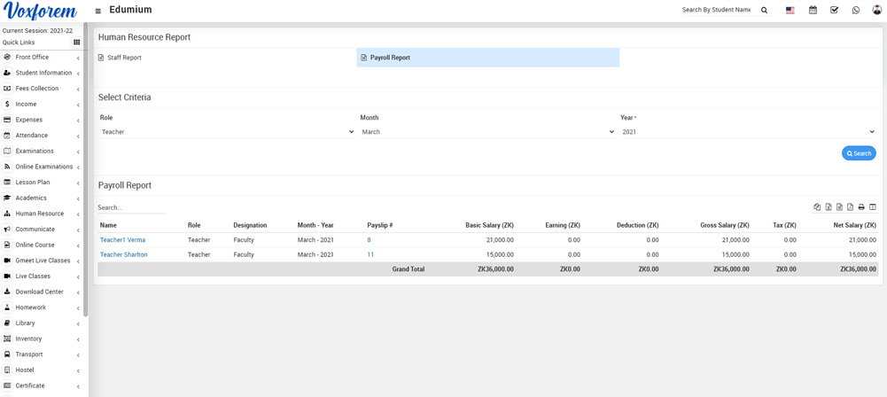This screenshot has width=887, height=397.
Task: Open Teacher Sharlton's name link
Action: pyautogui.click(x=124, y=254)
